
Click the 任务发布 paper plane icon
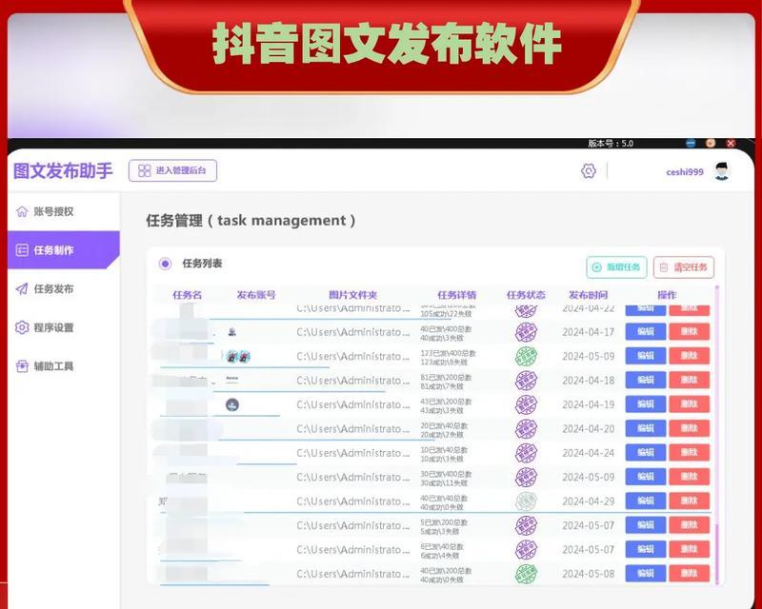pyautogui.click(x=22, y=289)
